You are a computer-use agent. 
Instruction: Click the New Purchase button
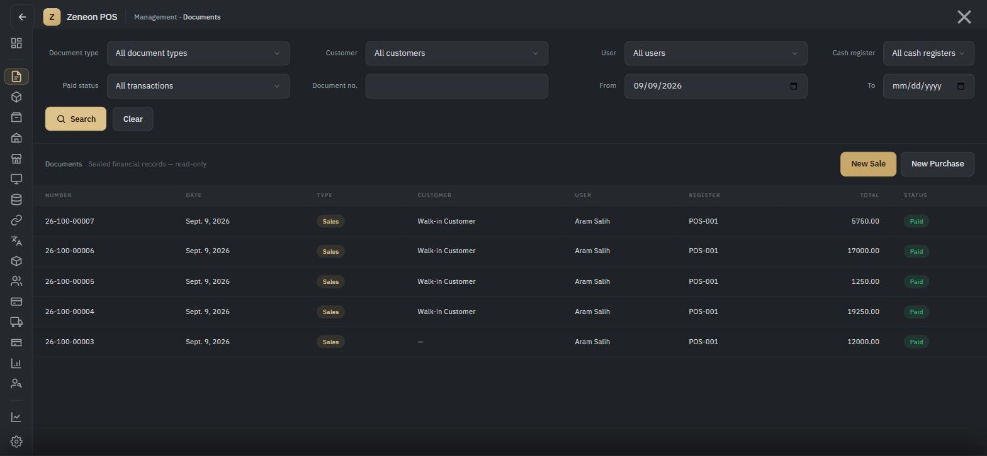pos(937,164)
